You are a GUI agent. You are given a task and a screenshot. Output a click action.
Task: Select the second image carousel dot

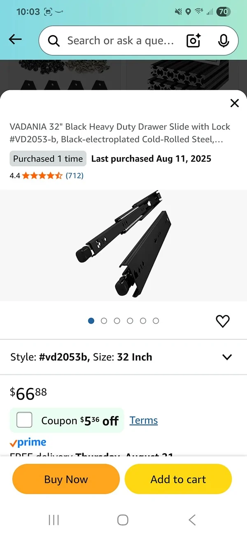pyautogui.click(x=104, y=321)
